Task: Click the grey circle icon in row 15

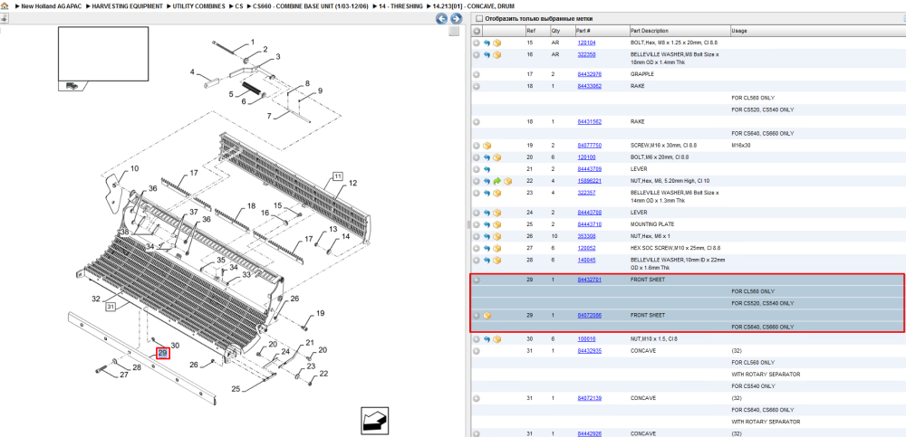Action: [477, 43]
